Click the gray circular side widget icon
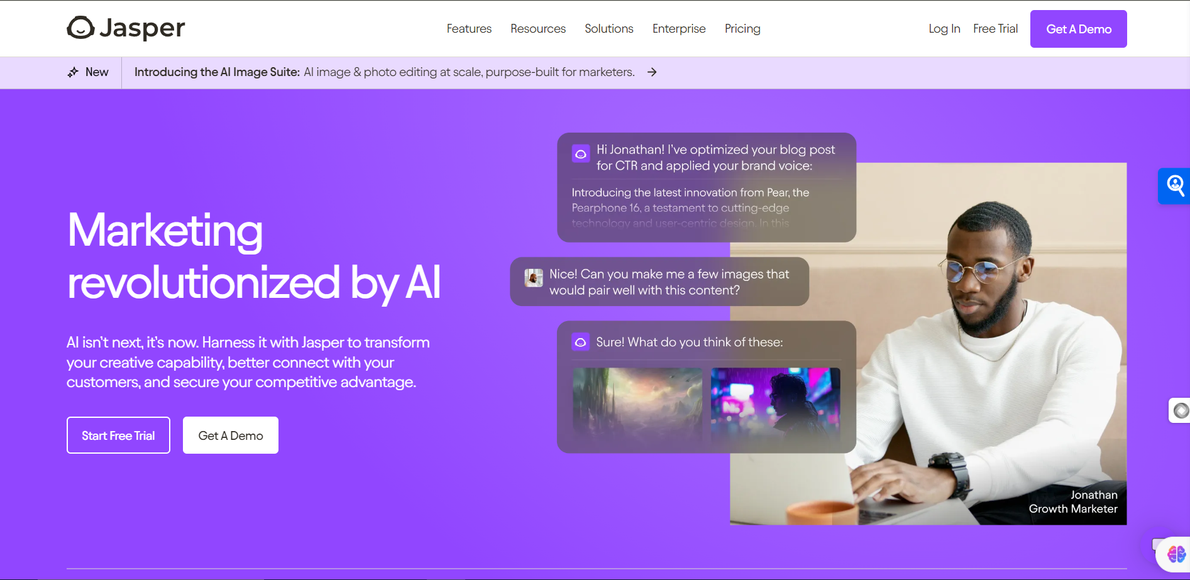1190x580 pixels. tap(1181, 410)
